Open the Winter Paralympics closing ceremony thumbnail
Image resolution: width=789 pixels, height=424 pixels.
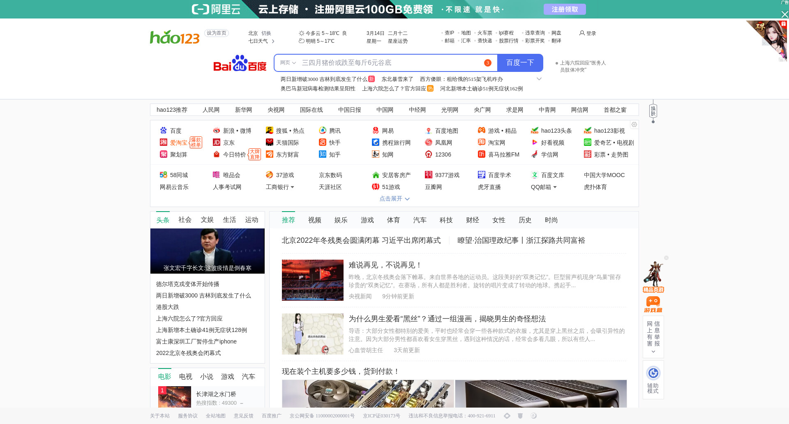[x=313, y=280]
